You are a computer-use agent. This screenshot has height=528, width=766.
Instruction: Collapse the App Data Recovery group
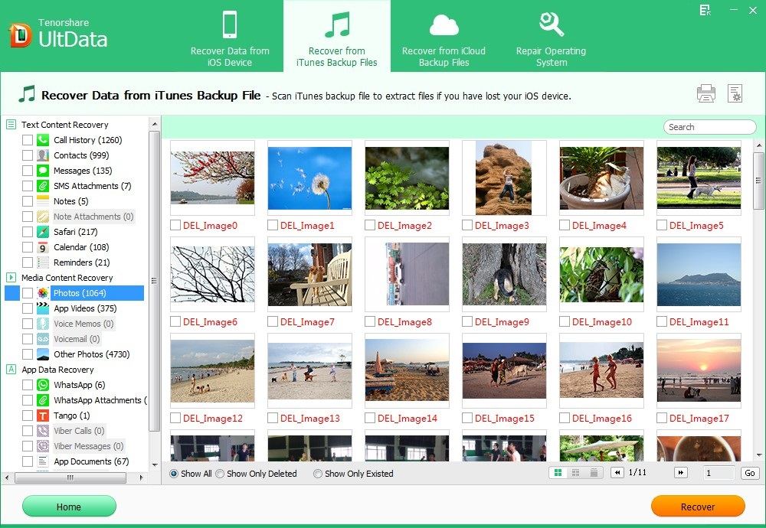(x=11, y=370)
